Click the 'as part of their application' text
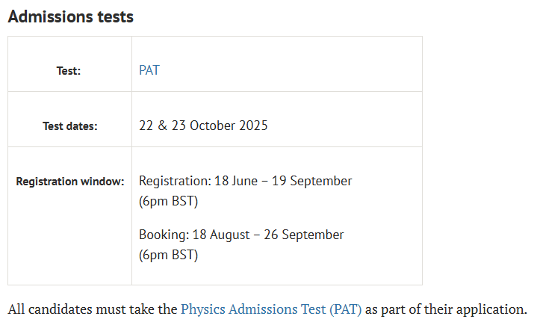Screen dimensions: 534x325 point(445,309)
